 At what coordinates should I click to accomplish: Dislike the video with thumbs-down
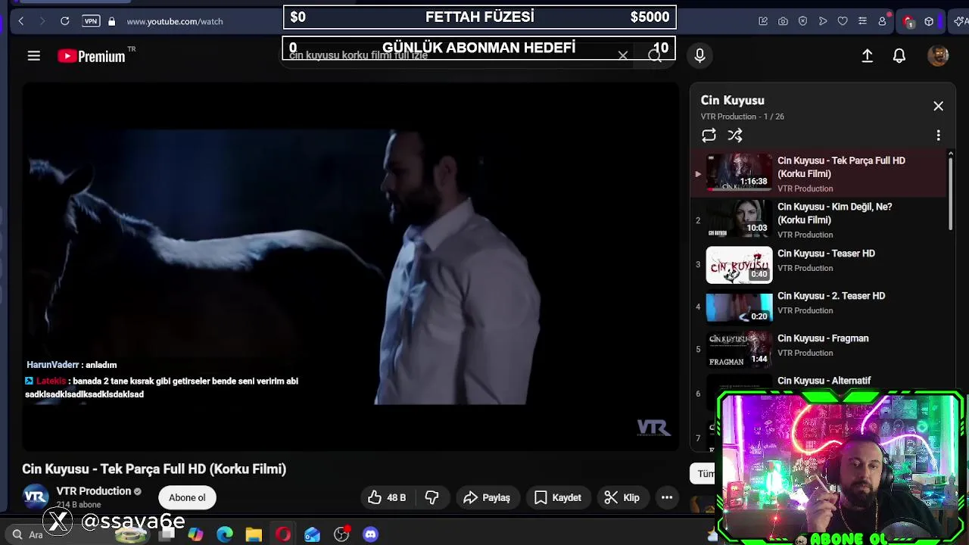pyautogui.click(x=432, y=497)
